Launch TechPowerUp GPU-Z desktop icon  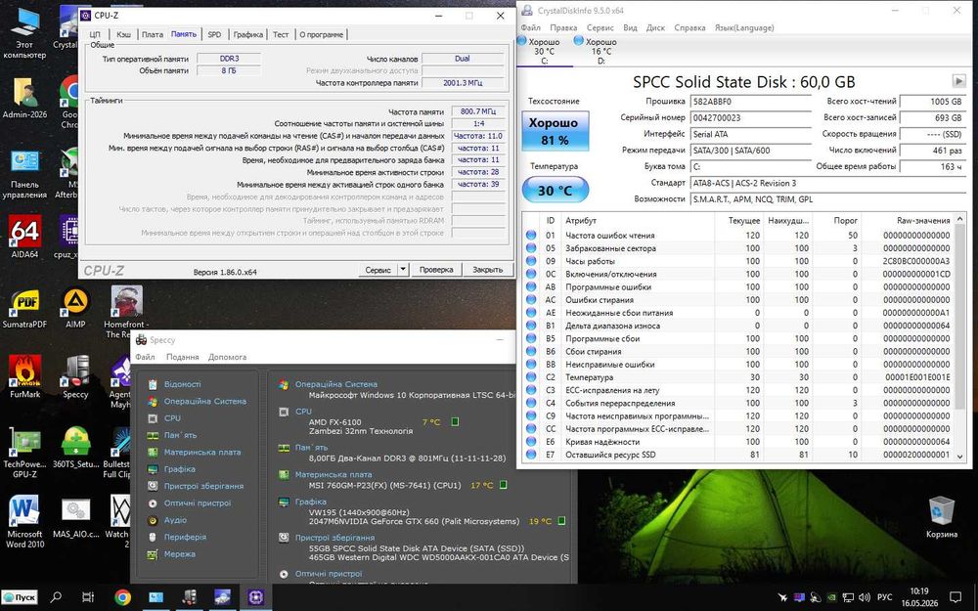[24, 453]
